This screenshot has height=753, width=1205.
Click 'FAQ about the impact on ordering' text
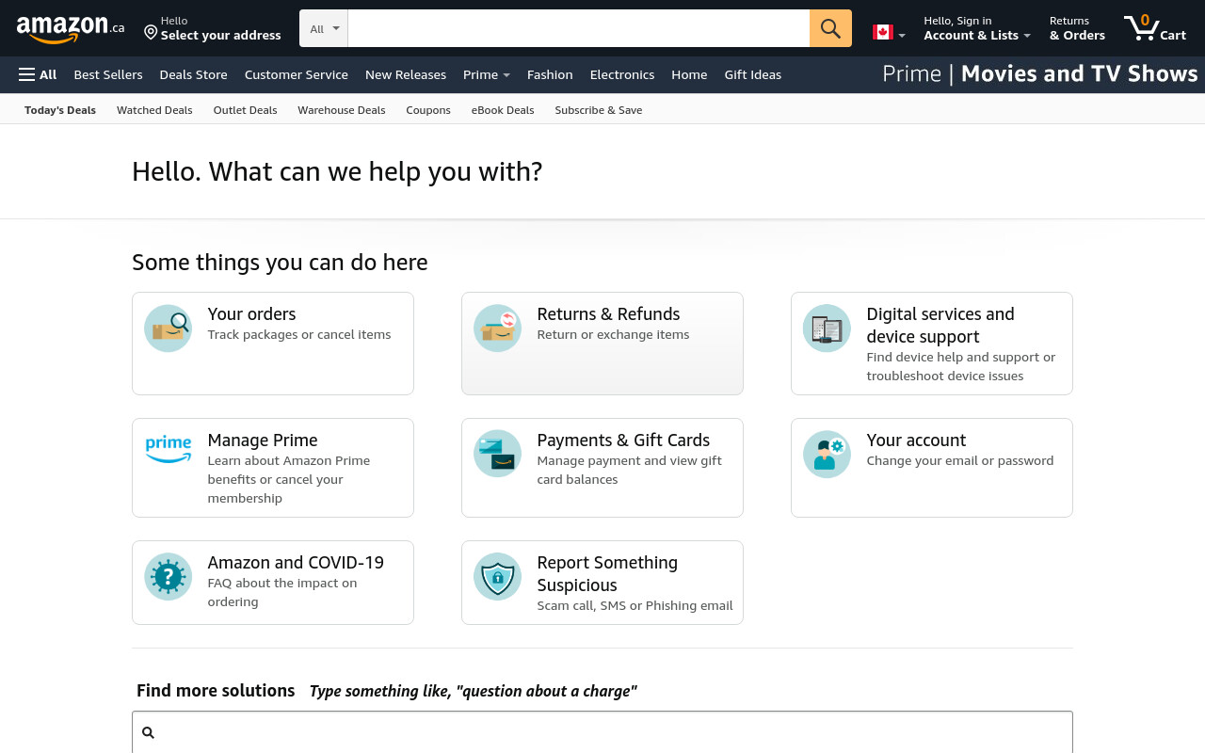coord(282,593)
